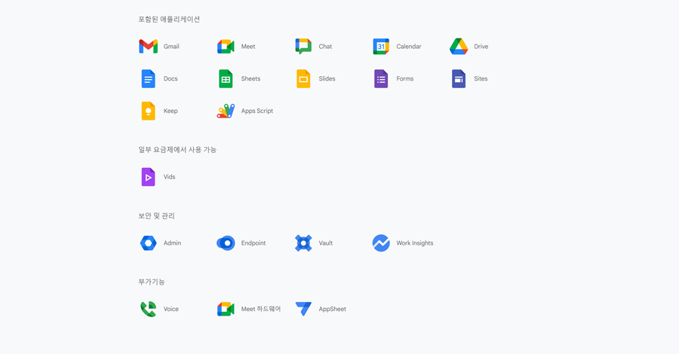Click the Admin text label
The height and width of the screenshot is (354, 679).
tap(172, 243)
